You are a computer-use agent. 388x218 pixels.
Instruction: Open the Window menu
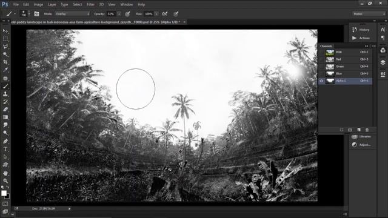127,4
